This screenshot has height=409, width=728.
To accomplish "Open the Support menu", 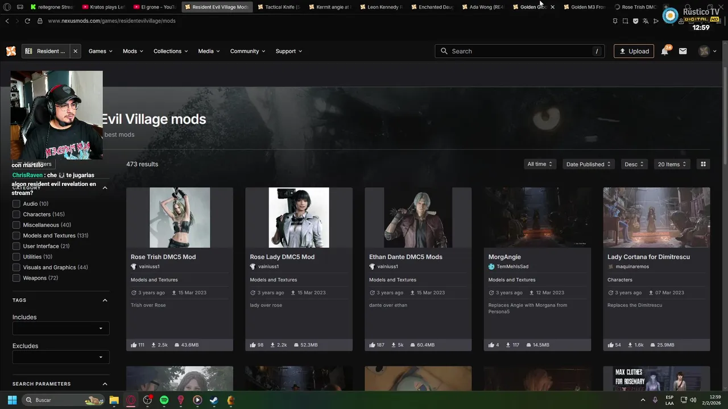I will click(x=288, y=51).
